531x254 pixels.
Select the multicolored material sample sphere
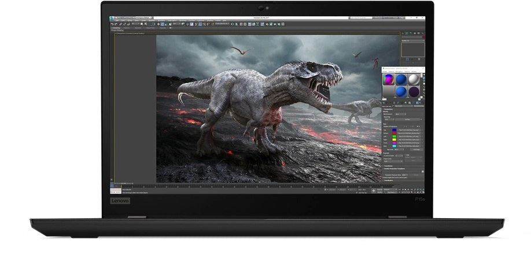(x=389, y=80)
